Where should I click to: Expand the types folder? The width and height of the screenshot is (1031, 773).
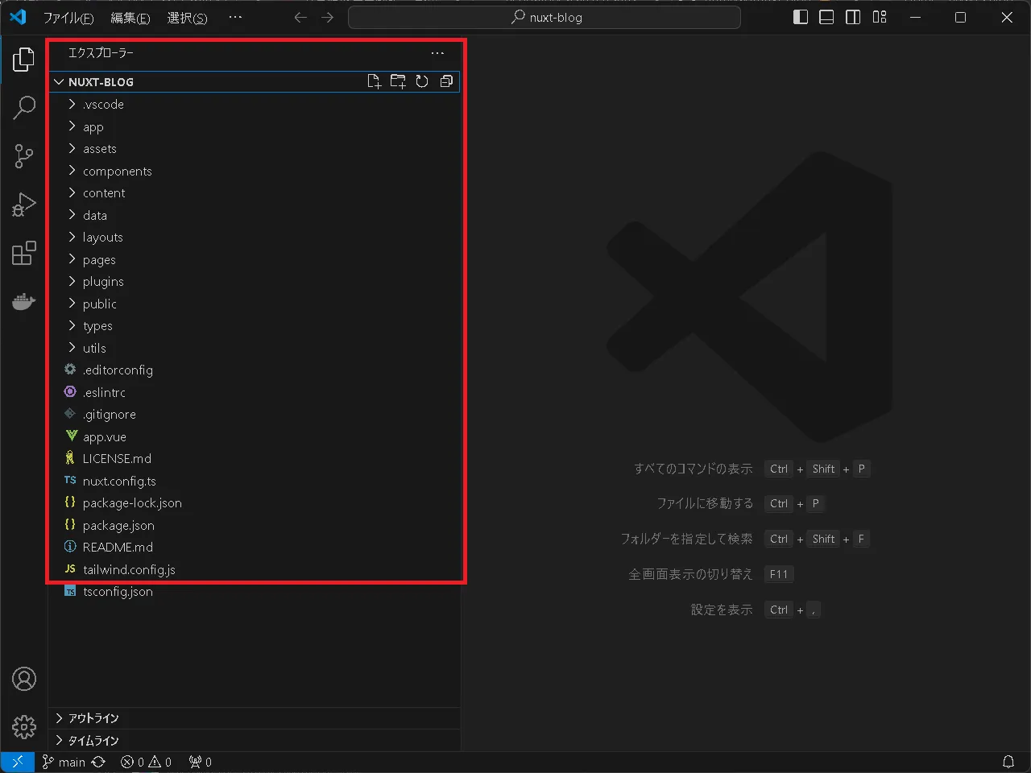(x=255, y=326)
